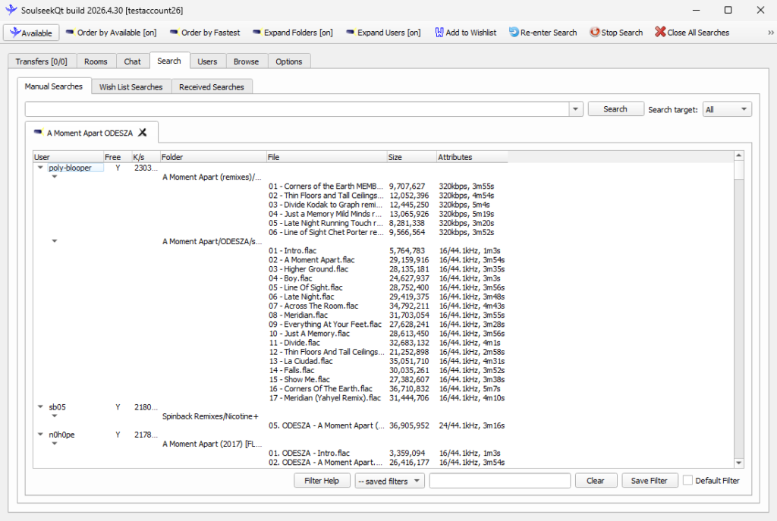Collapse A Moment Apart (2017) folder arrow
777x521 pixels.
coord(55,444)
